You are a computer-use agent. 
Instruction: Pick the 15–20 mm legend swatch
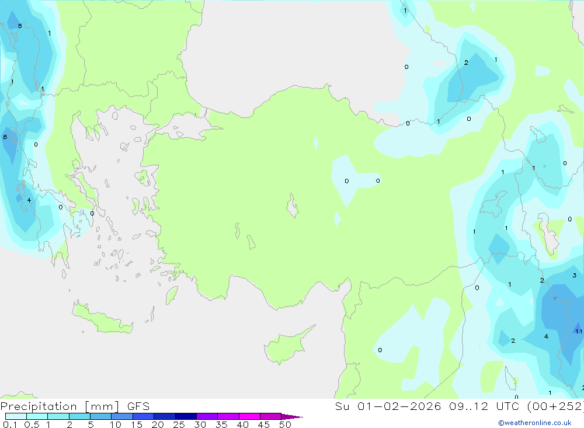tap(144, 416)
